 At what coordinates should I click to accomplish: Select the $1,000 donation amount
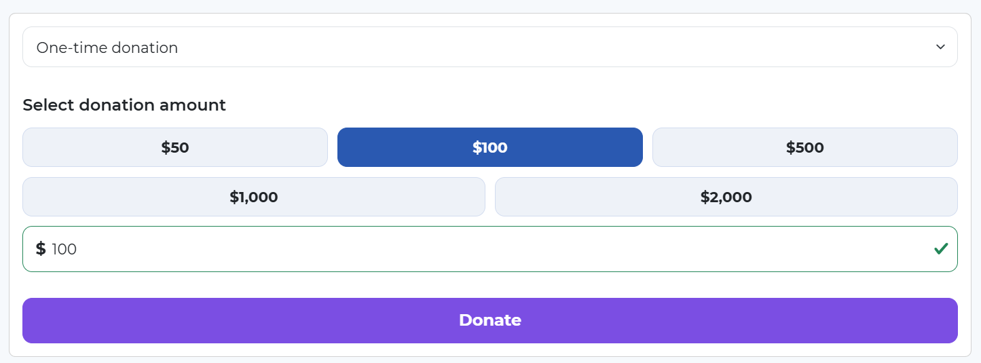[x=254, y=197]
